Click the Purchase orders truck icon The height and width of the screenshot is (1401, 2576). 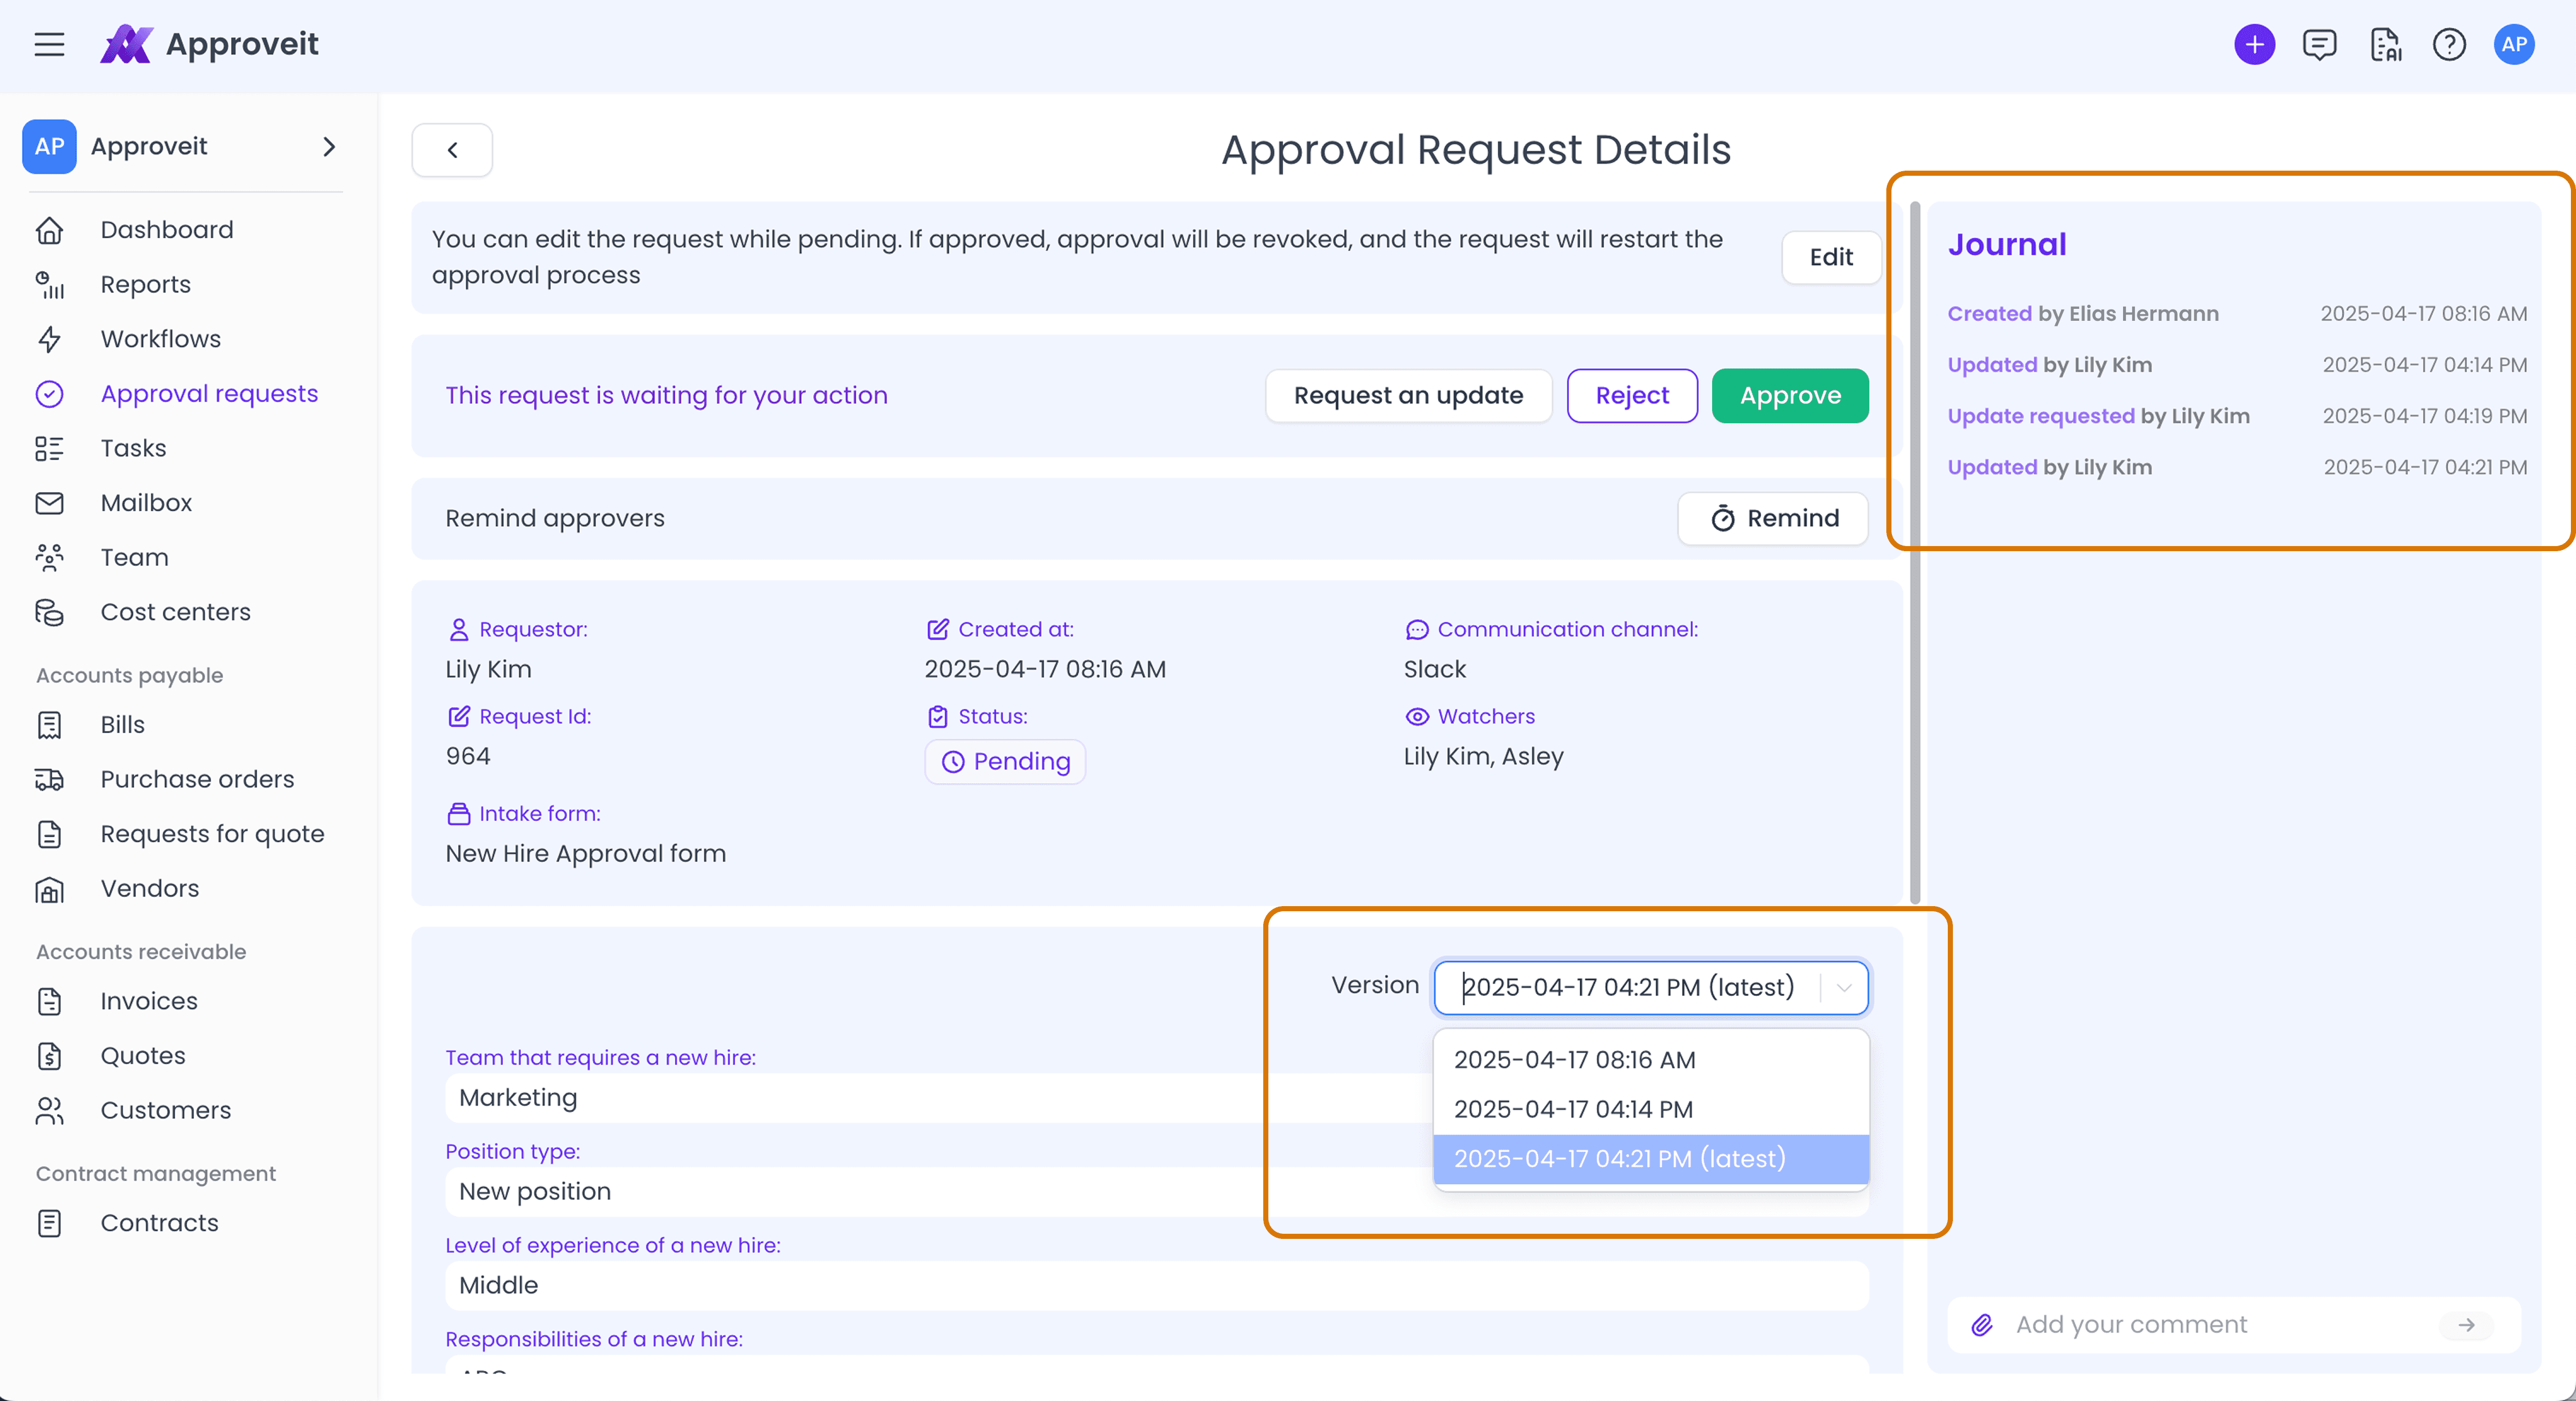(49, 779)
